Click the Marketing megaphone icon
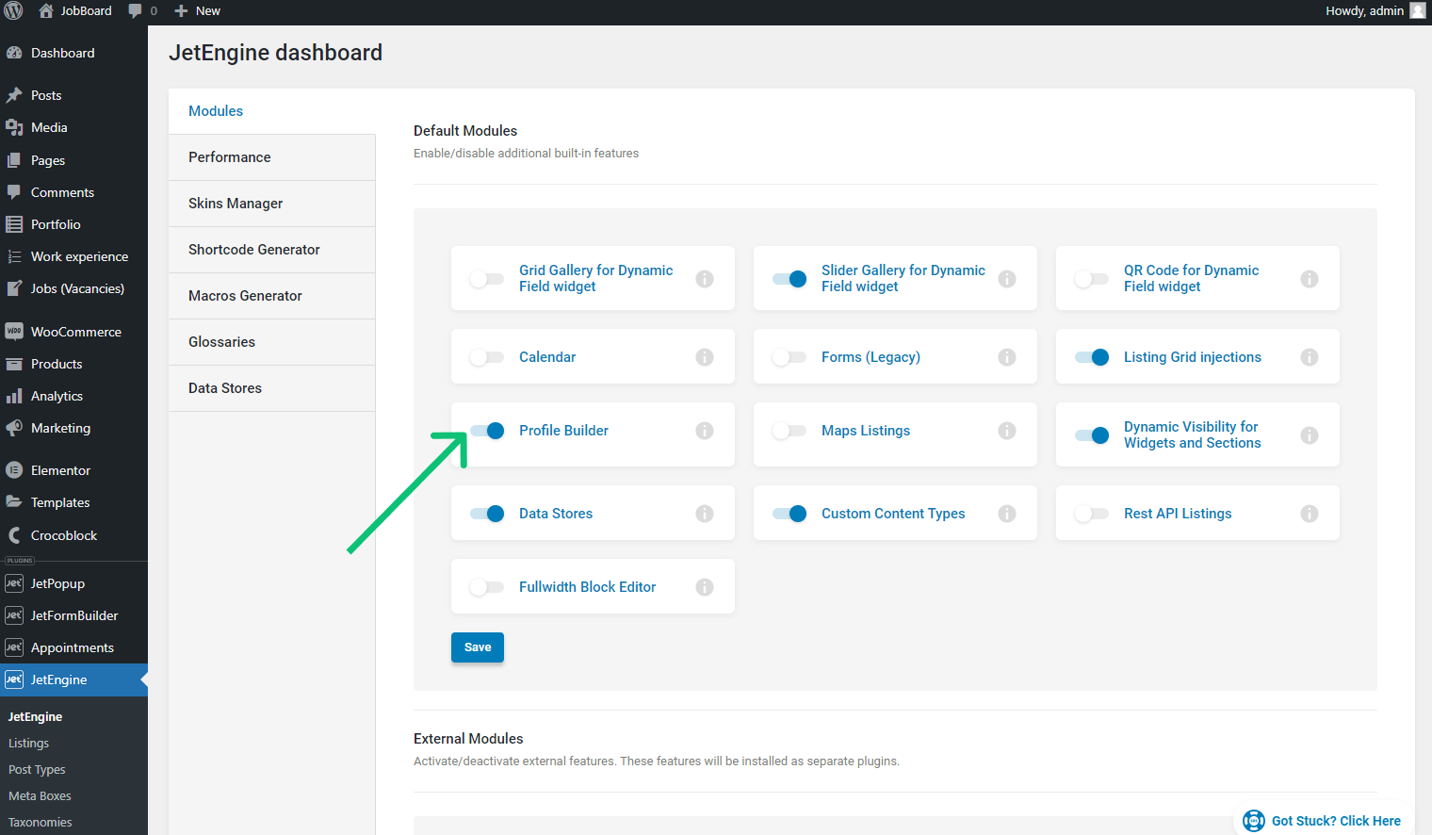This screenshot has width=1432, height=835. point(14,428)
